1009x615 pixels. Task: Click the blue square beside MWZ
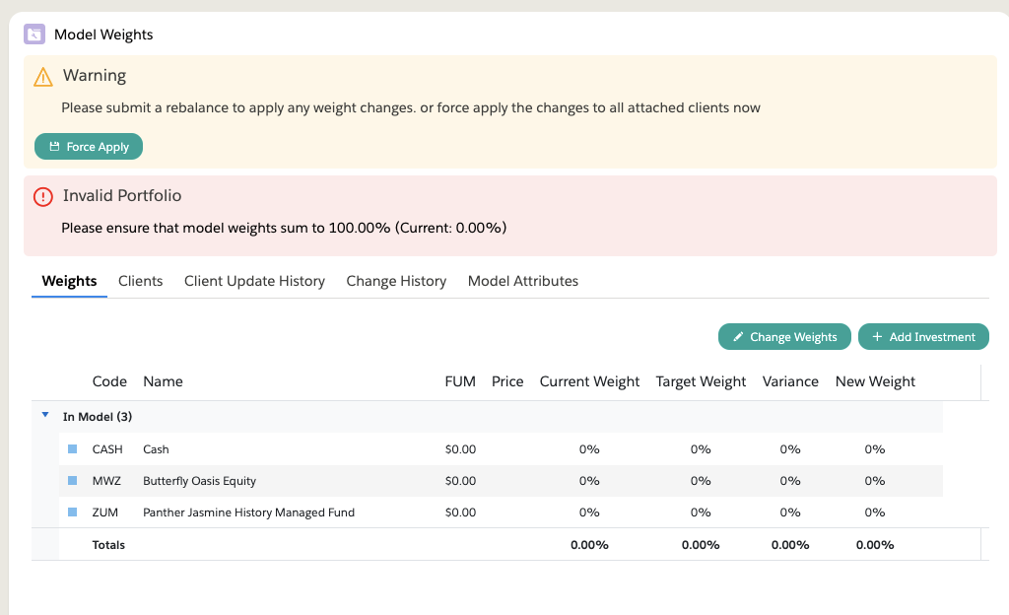tap(72, 481)
